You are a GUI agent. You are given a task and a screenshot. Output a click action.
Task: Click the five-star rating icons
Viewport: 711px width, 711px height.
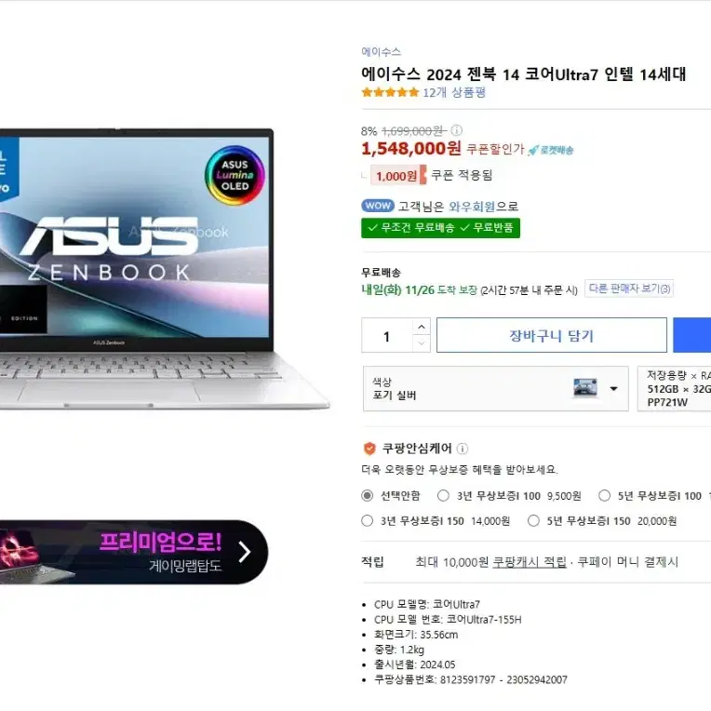[x=390, y=92]
